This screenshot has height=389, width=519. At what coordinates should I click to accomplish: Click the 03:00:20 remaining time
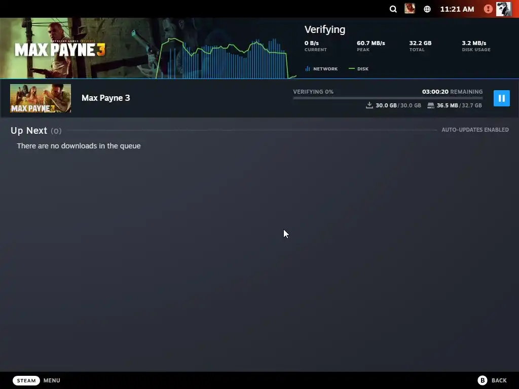click(435, 92)
